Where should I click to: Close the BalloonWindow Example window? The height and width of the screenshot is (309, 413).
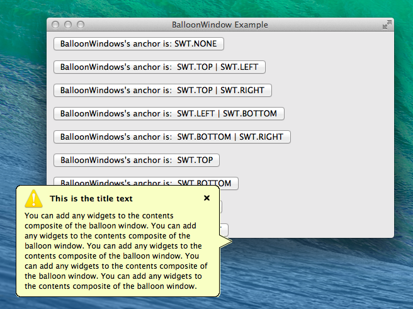[x=55, y=25]
